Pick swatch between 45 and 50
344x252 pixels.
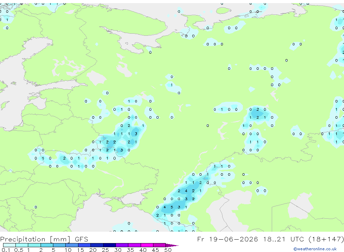pyautogui.click(x=160, y=245)
